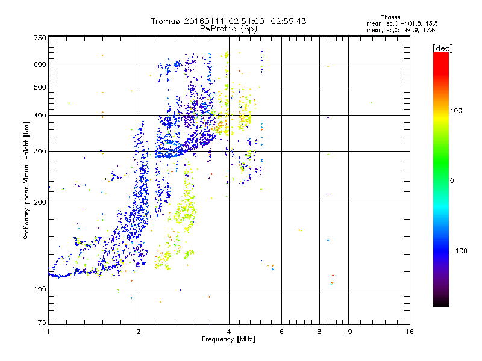The height and width of the screenshot is (361, 482).
Task: Click the x-axis label "4"
Action: click(229, 332)
